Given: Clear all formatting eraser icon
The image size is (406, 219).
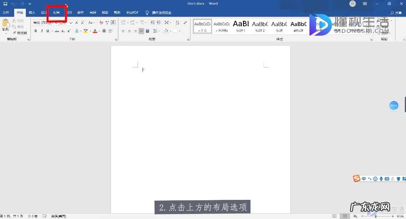Looking at the screenshot, I should click(101, 23).
